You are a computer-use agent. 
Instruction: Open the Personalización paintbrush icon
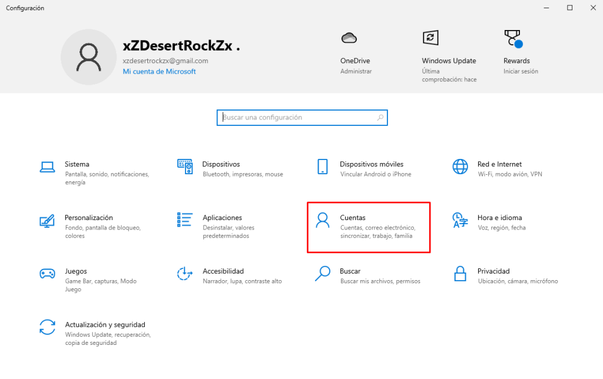tap(47, 221)
